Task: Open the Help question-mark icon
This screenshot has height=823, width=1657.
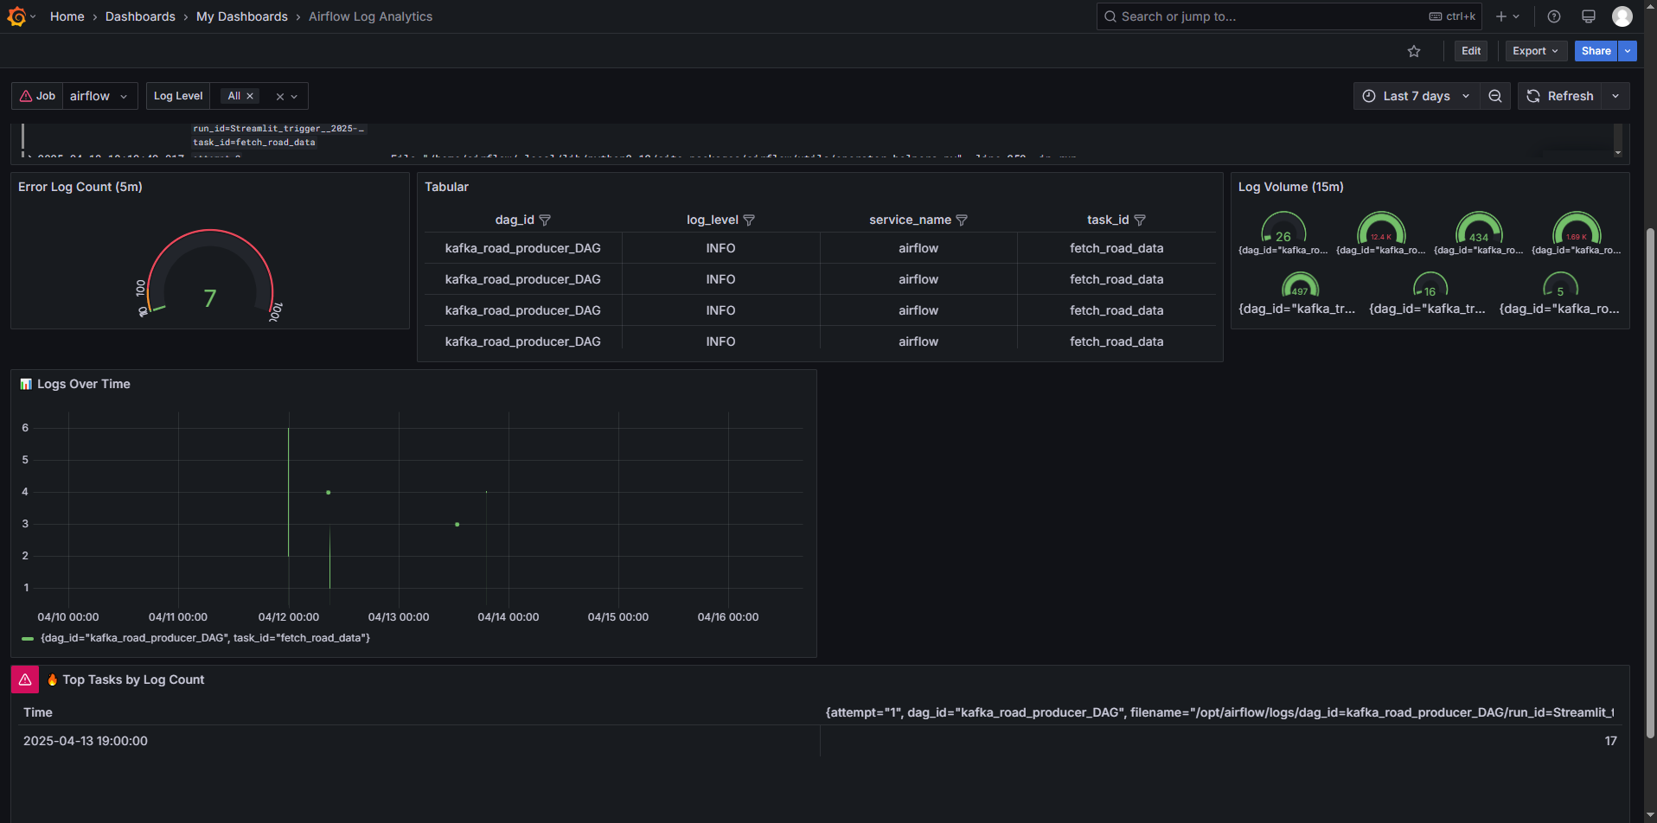Action: point(1553,16)
